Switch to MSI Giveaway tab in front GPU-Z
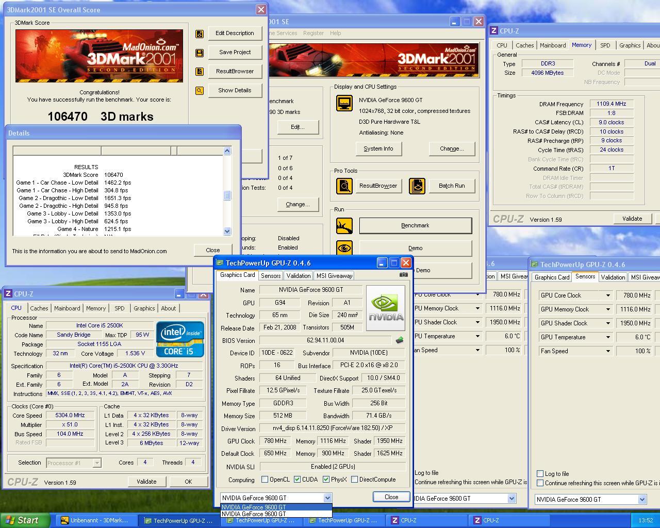 point(334,276)
